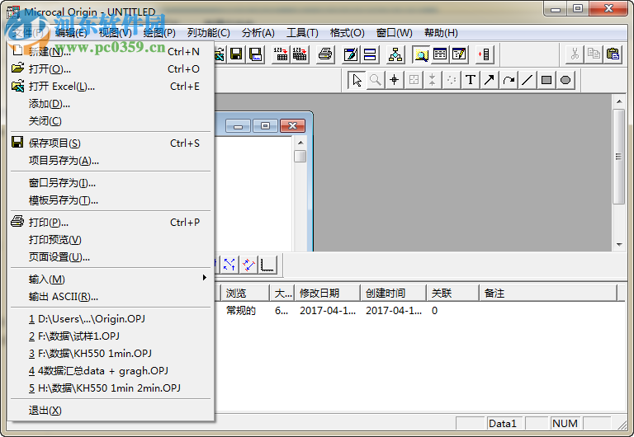Click 退出(X) to exit the application
Screen dimensions: 634x437
tap(45, 410)
